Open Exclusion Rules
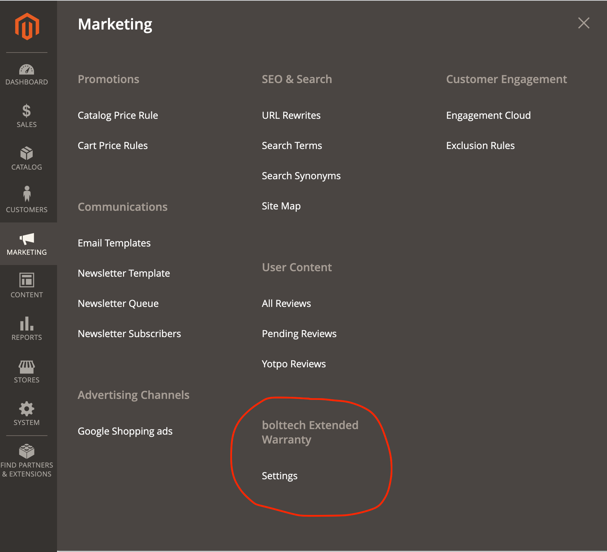This screenshot has width=607, height=552. (481, 146)
